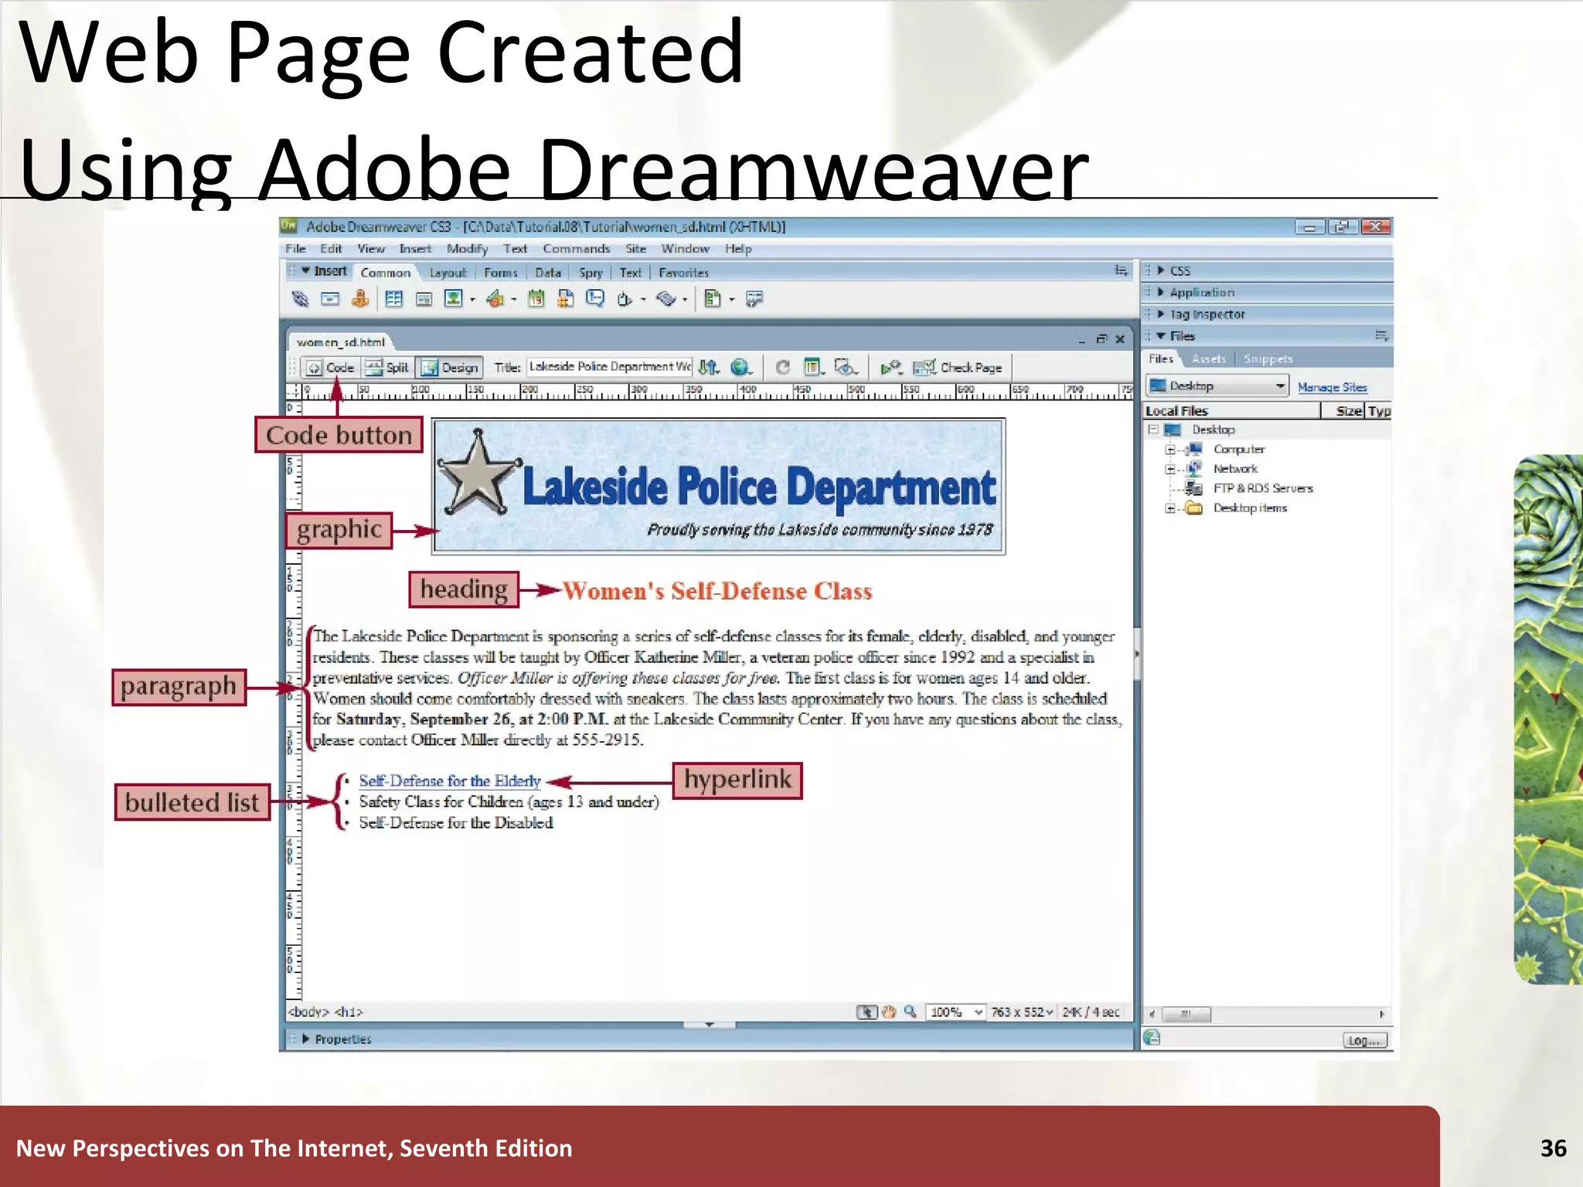
Task: Switch to the Assets tab
Action: (x=1209, y=359)
